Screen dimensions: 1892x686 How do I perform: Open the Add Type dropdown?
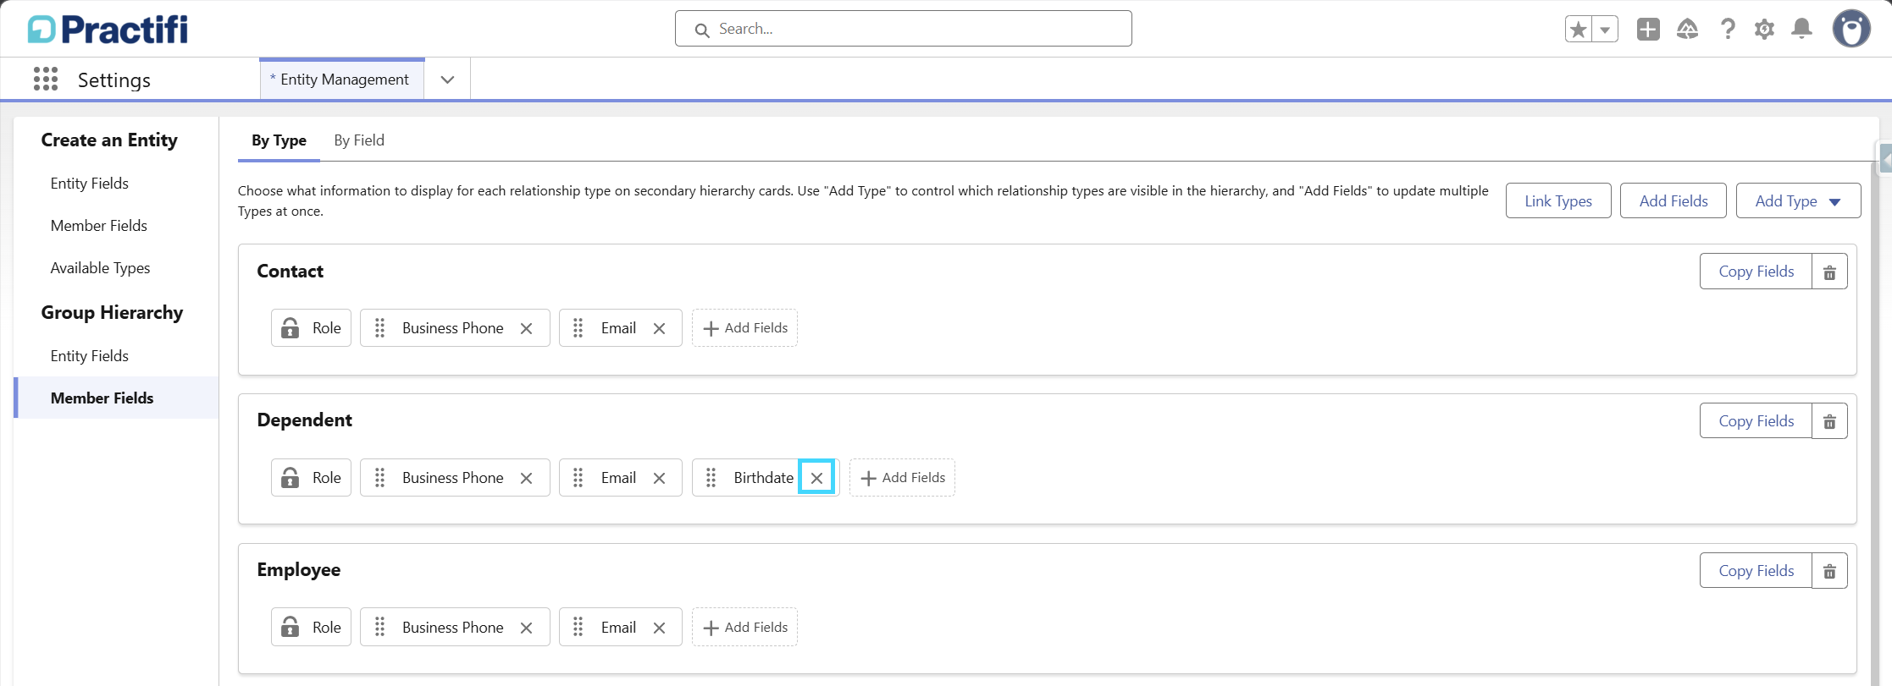pyautogui.click(x=1798, y=201)
